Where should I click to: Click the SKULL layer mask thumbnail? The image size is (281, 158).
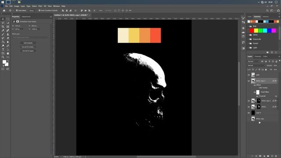(x=259, y=107)
